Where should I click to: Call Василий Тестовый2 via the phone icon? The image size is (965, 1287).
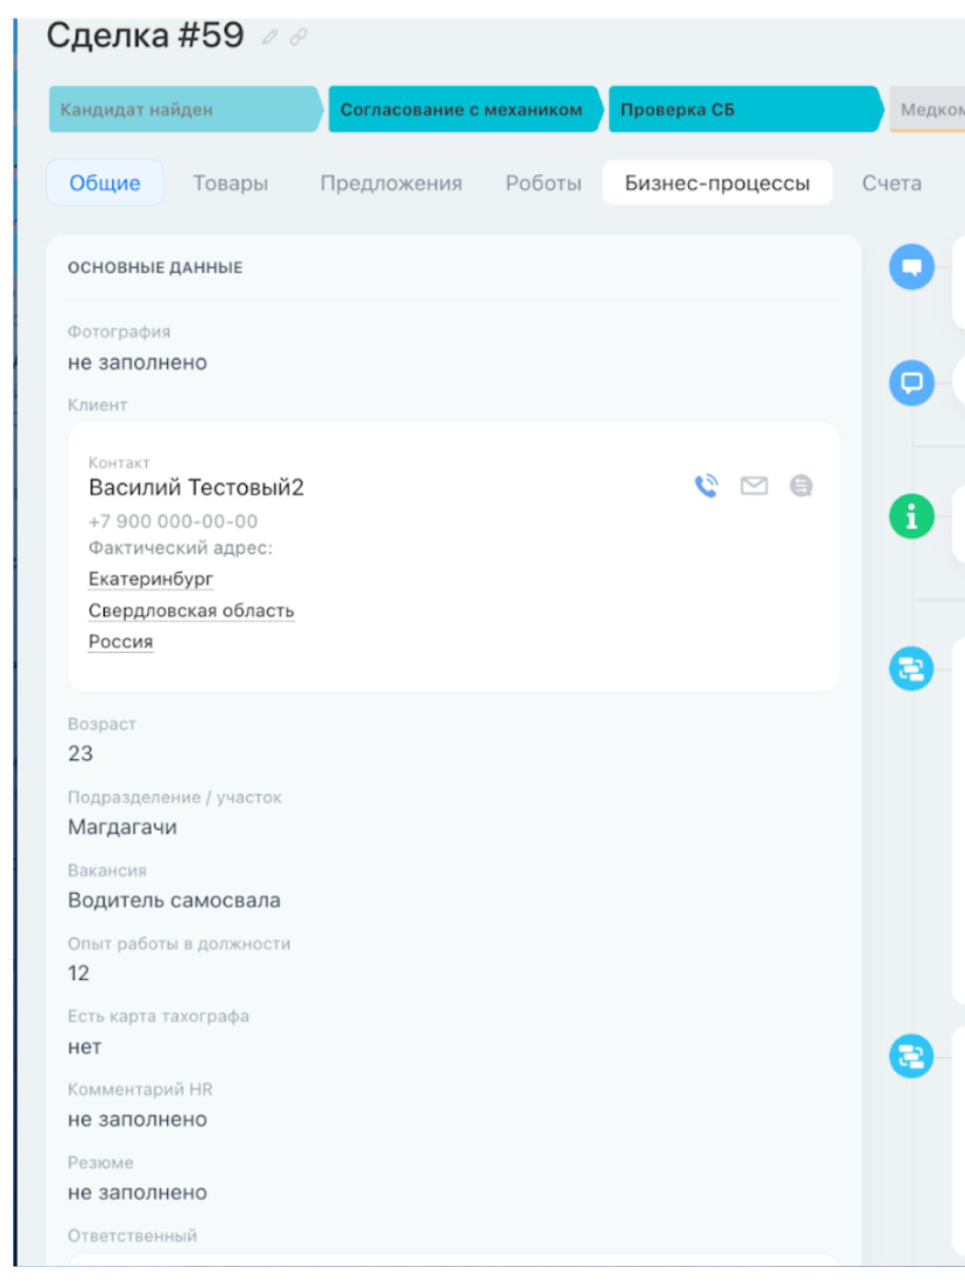[707, 485]
